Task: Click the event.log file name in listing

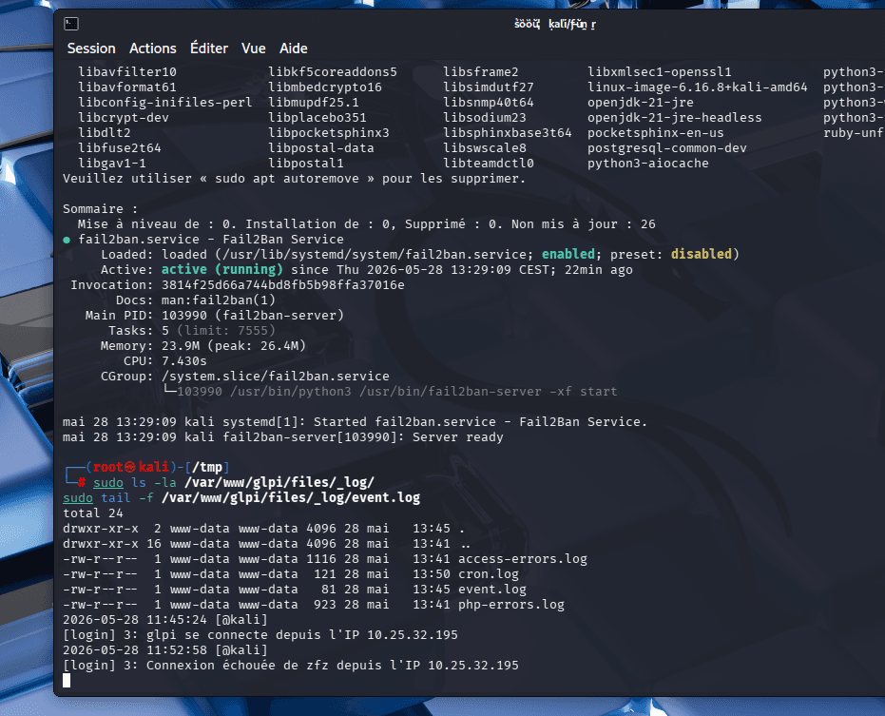Action: click(x=492, y=590)
